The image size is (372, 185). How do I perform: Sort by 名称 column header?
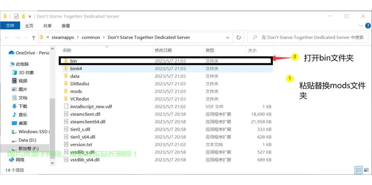click(67, 50)
